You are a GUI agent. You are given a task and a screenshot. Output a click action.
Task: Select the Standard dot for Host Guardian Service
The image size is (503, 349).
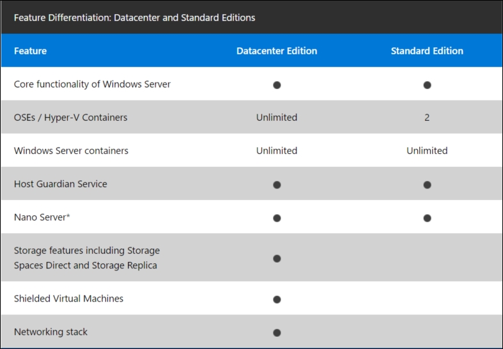[427, 185]
